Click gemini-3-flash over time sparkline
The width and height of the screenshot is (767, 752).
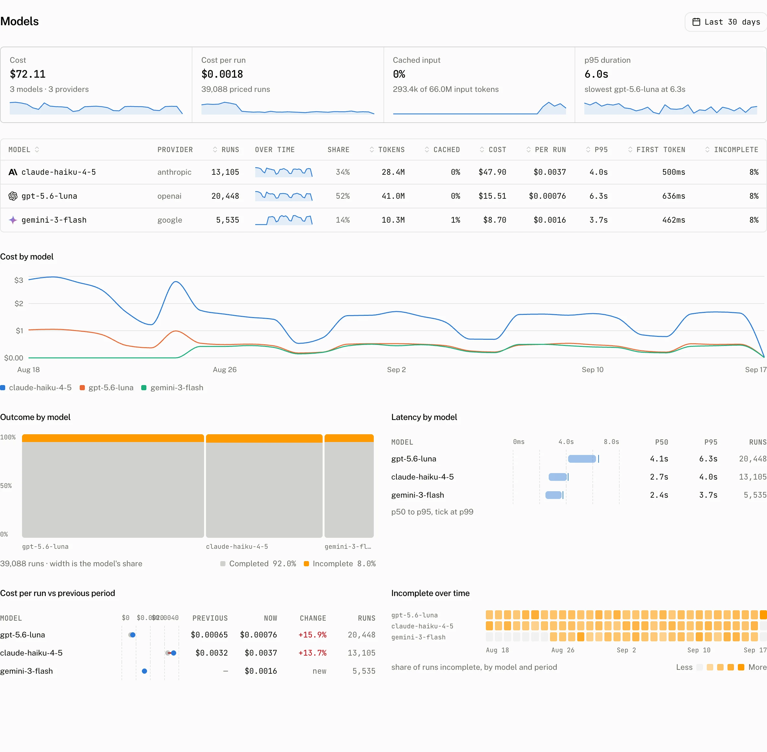[x=284, y=220]
